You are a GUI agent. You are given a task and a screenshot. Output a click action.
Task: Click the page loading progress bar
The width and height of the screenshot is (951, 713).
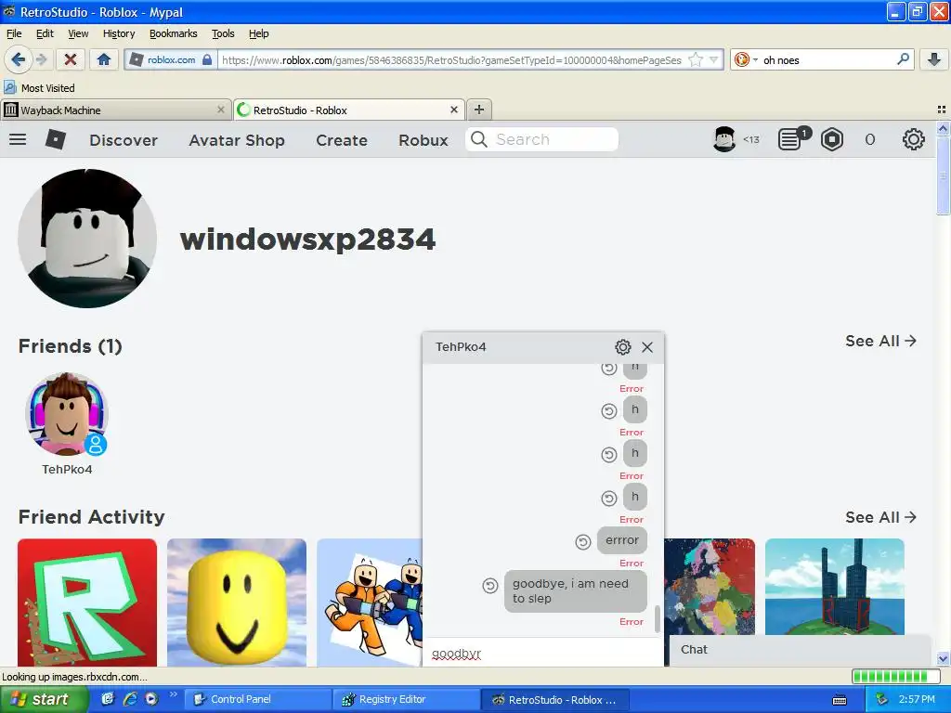pos(898,677)
